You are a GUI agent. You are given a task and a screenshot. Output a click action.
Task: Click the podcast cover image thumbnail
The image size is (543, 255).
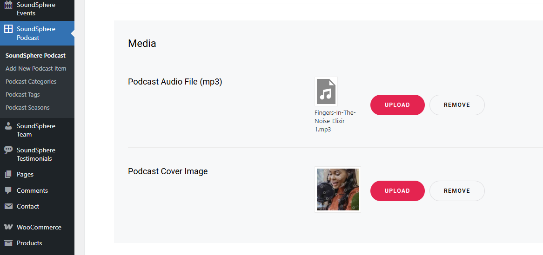(338, 190)
